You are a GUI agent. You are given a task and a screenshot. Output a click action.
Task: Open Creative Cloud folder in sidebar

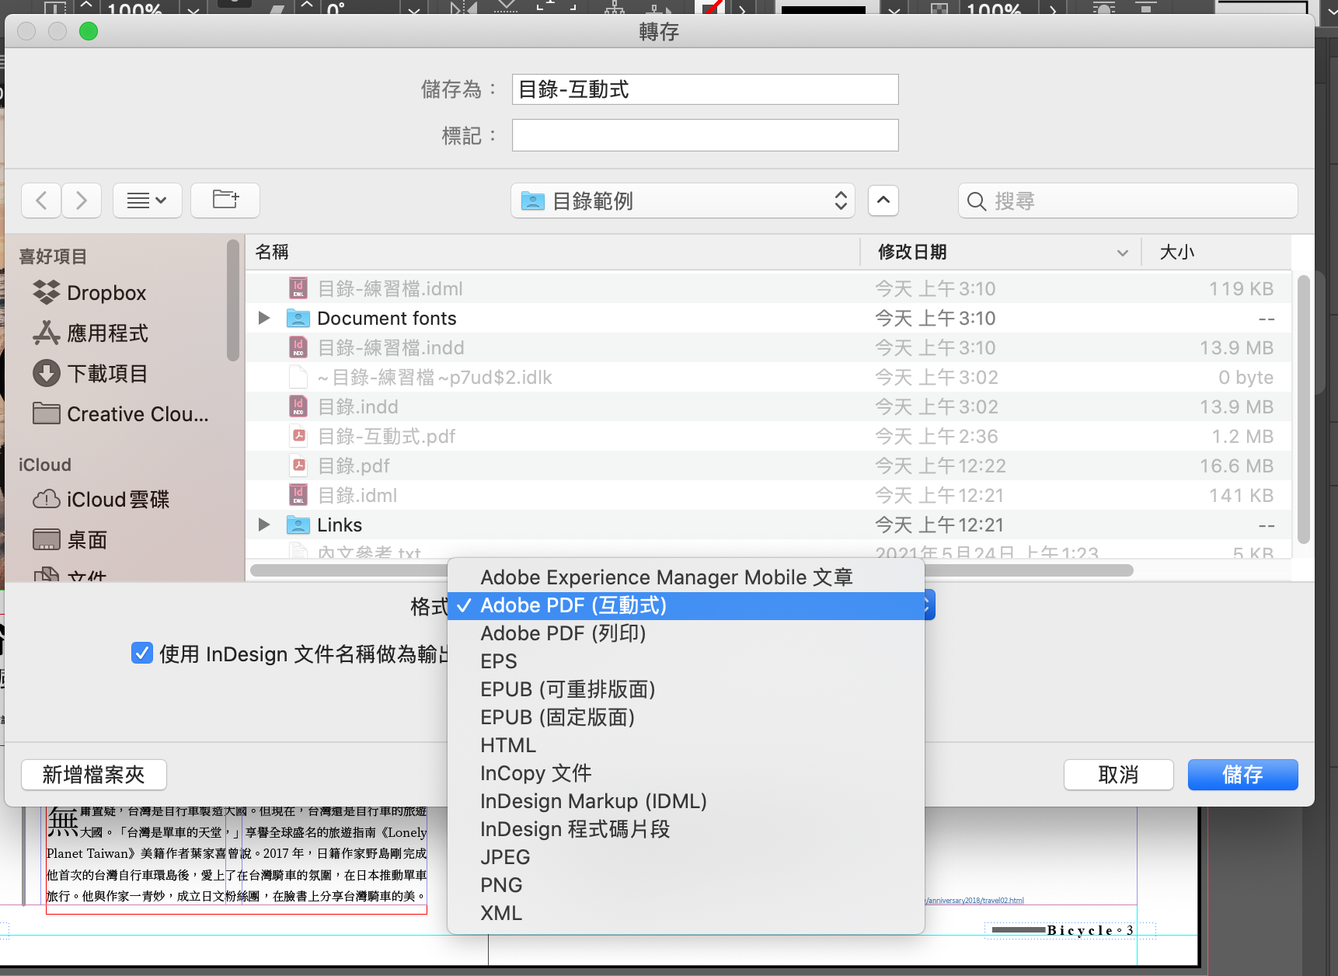point(137,414)
